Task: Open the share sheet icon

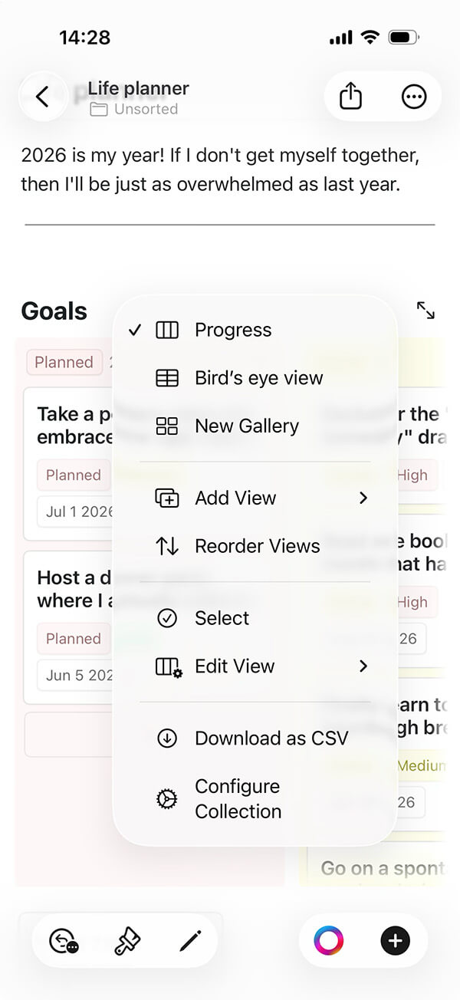Action: tap(350, 97)
